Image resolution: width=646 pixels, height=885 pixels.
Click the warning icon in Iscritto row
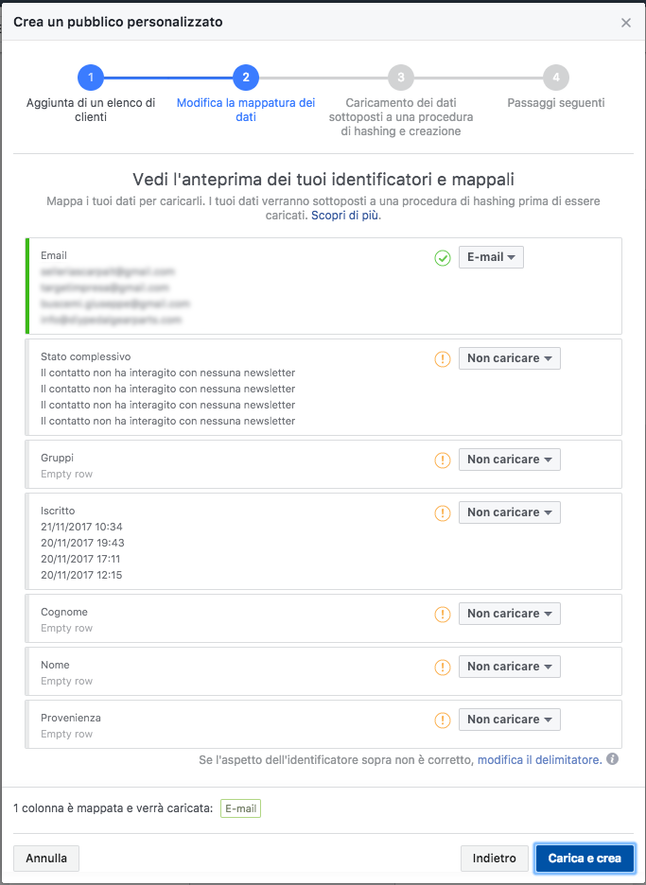(442, 513)
